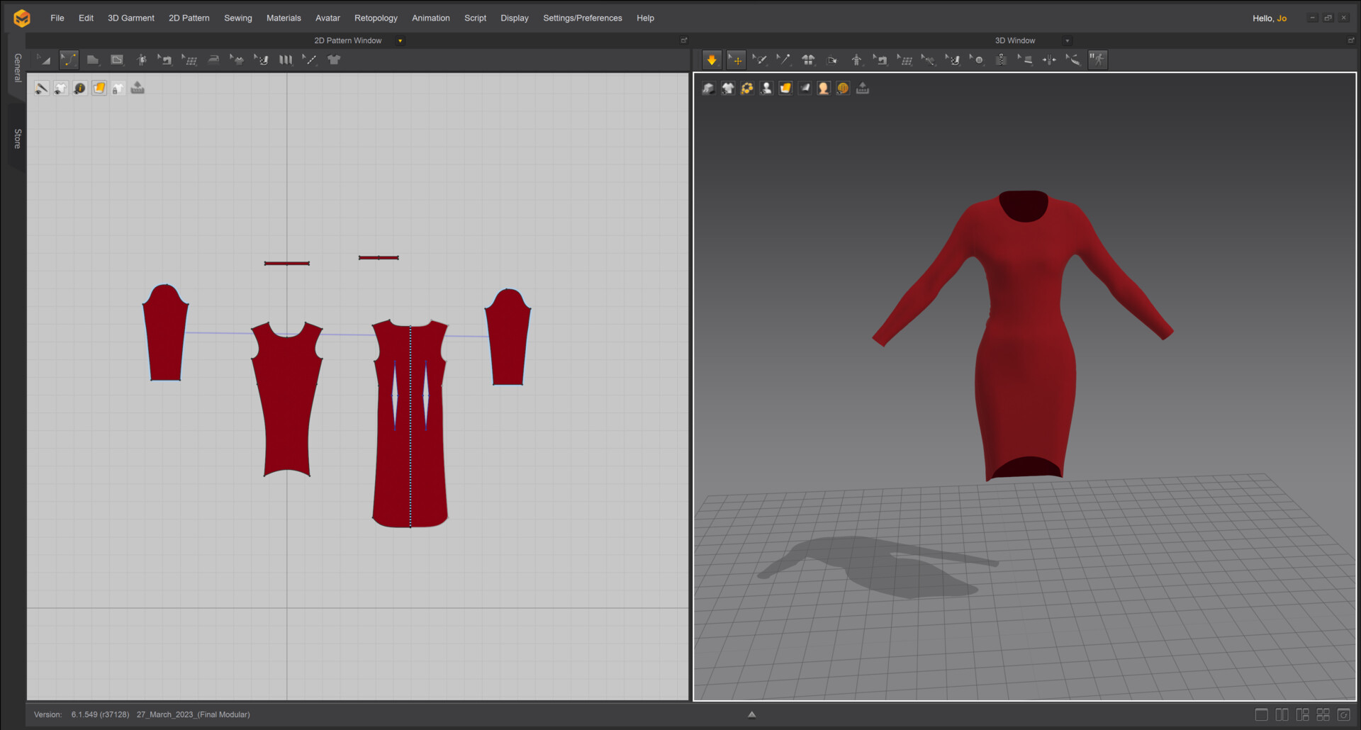This screenshot has height=730, width=1361.
Task: Enable Simulate in the 3D window
Action: coord(712,60)
